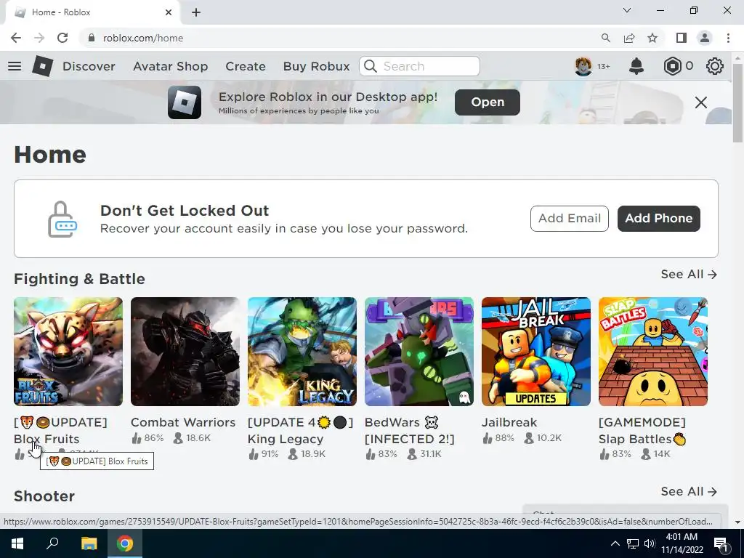Open the Windows notification center icon
This screenshot has height=558, width=744.
(721, 543)
